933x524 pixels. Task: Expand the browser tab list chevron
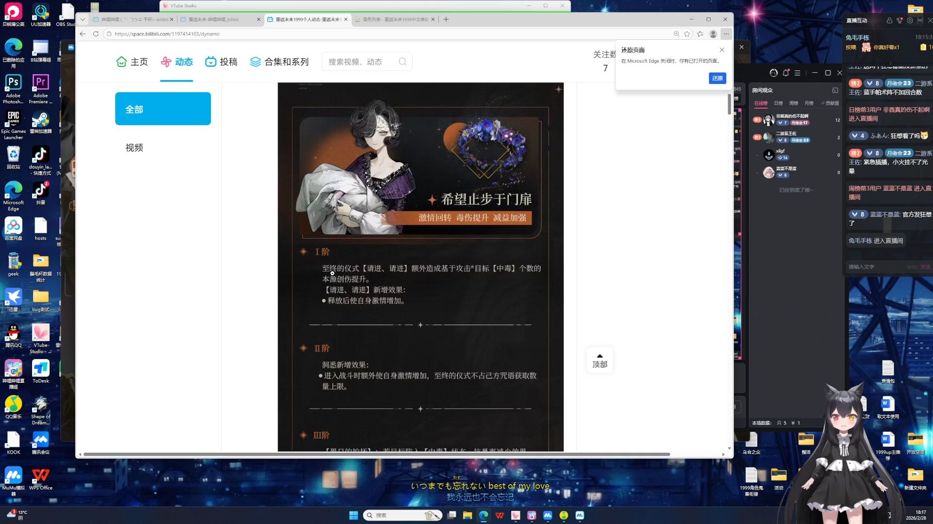pos(83,19)
